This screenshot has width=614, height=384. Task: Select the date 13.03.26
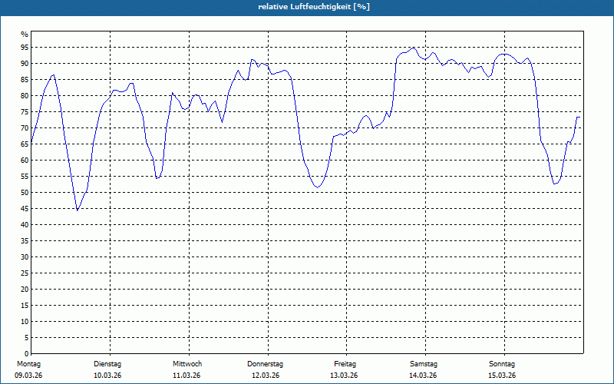(344, 376)
